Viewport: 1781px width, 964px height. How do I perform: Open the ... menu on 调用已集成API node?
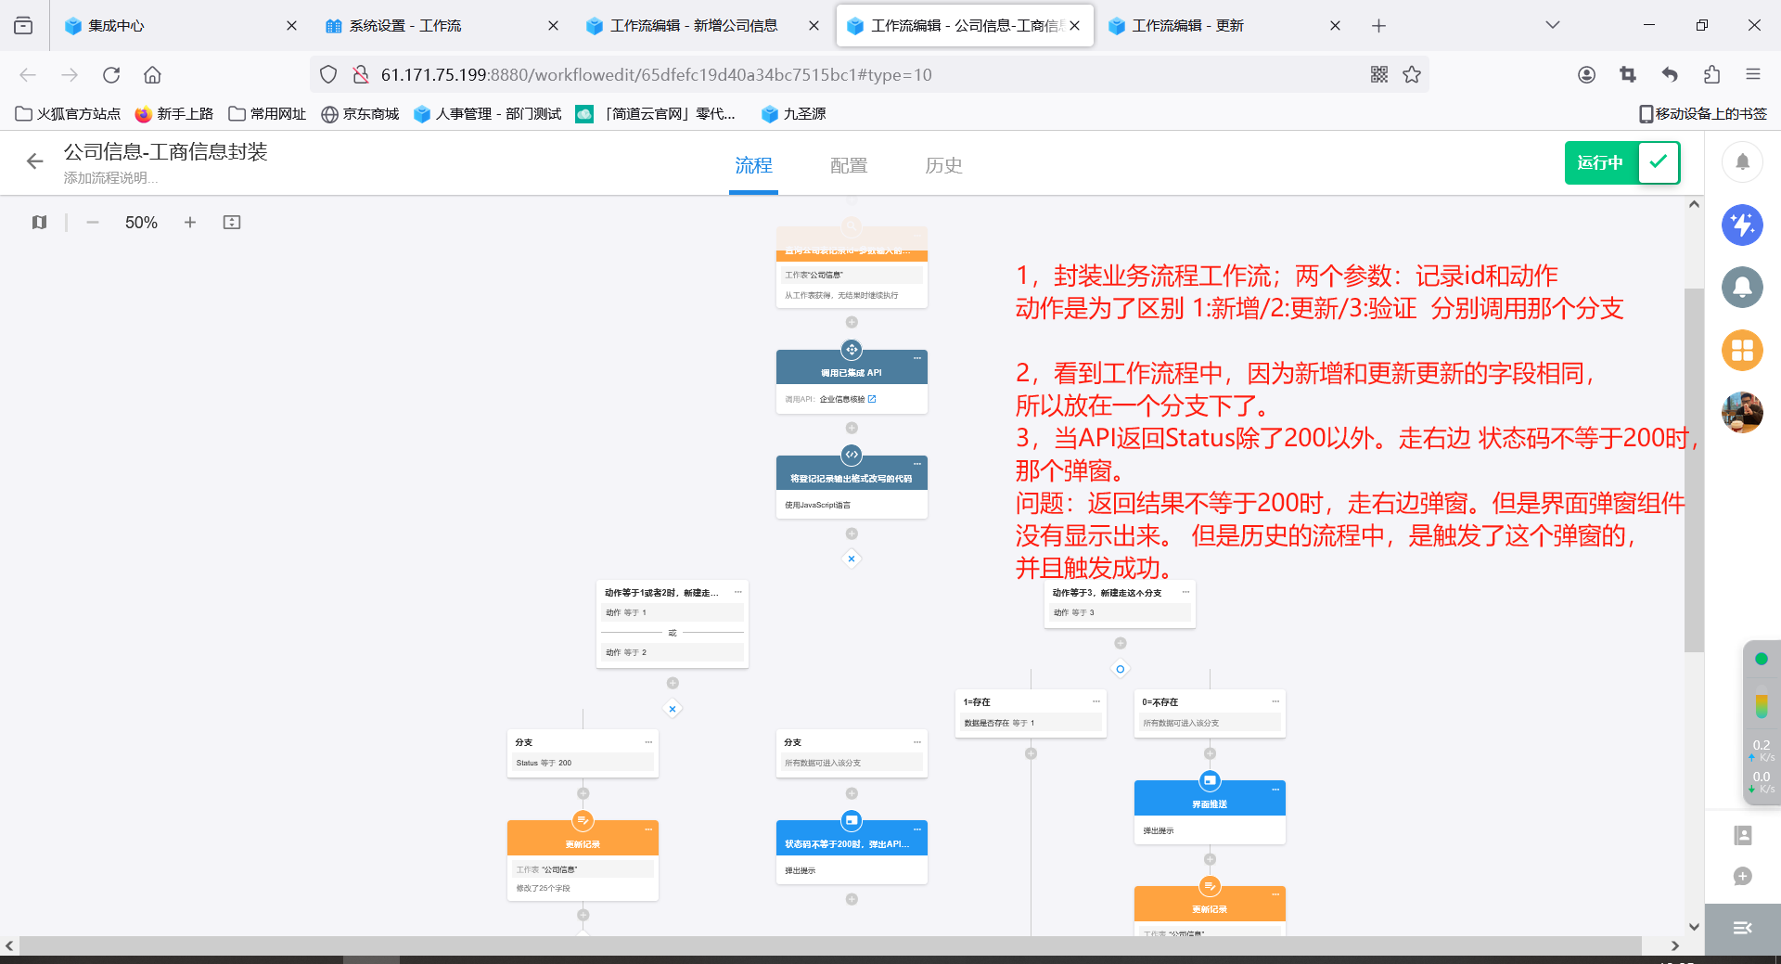click(x=916, y=358)
